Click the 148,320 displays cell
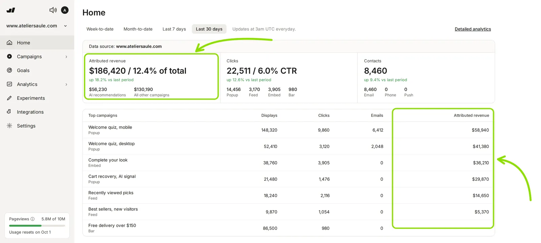This screenshot has height=243, width=541. click(269, 130)
